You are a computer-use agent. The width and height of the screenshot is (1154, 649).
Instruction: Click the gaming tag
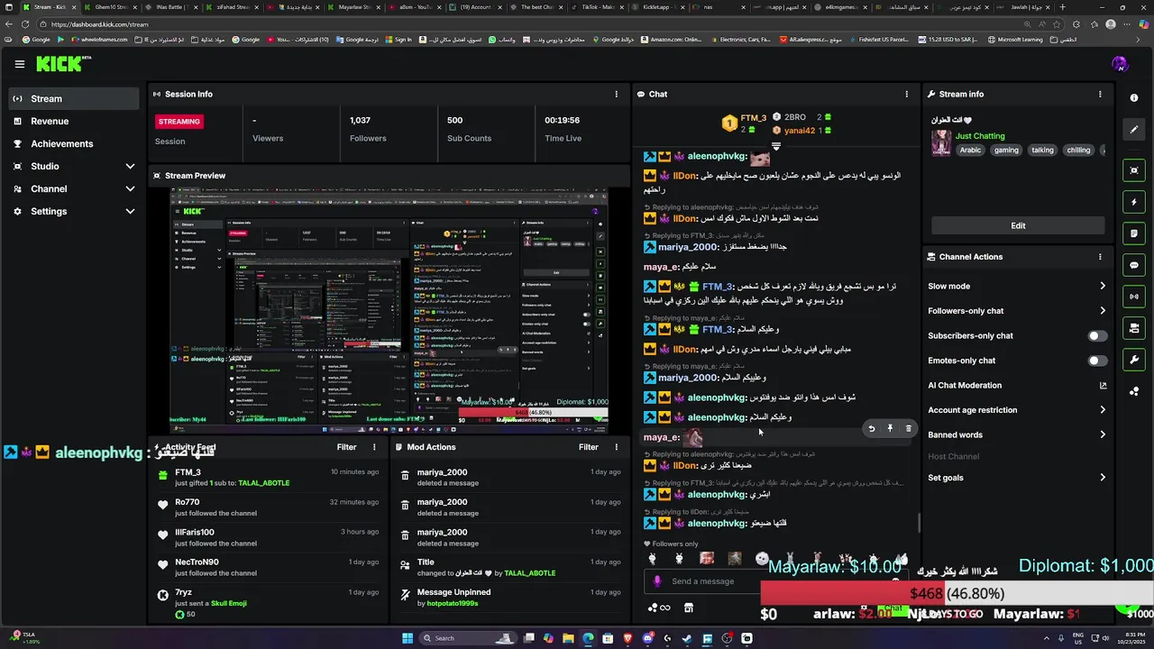coord(1006,151)
